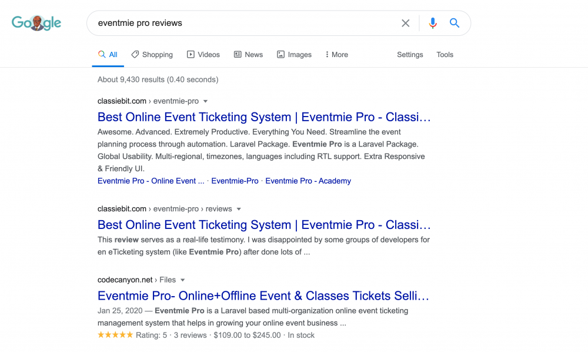This screenshot has width=588, height=352.
Task: Switch to the Images tab
Action: coord(294,55)
